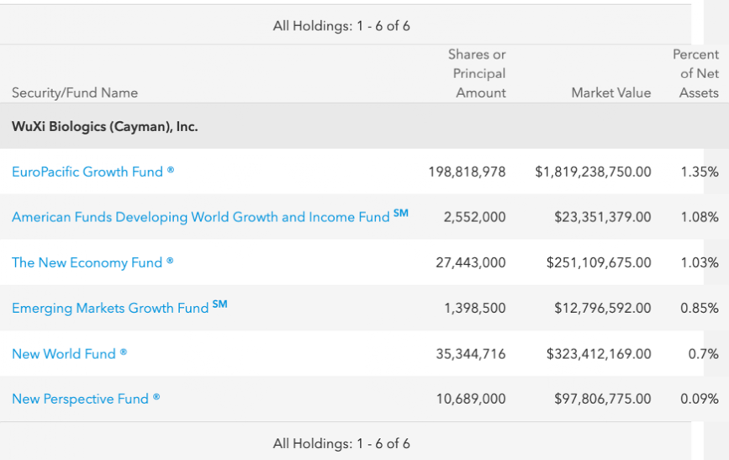Click the bottom All Holdings 1 - 6 of 6 label
729x460 pixels.
(x=341, y=443)
